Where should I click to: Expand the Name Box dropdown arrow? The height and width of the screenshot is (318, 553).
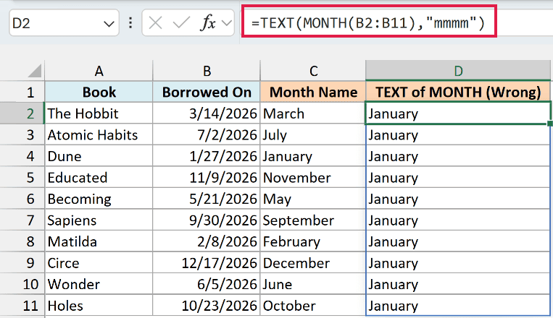[109, 24]
